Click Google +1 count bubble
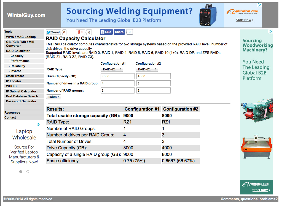This screenshot has width=282, height=206. tap(89, 32)
